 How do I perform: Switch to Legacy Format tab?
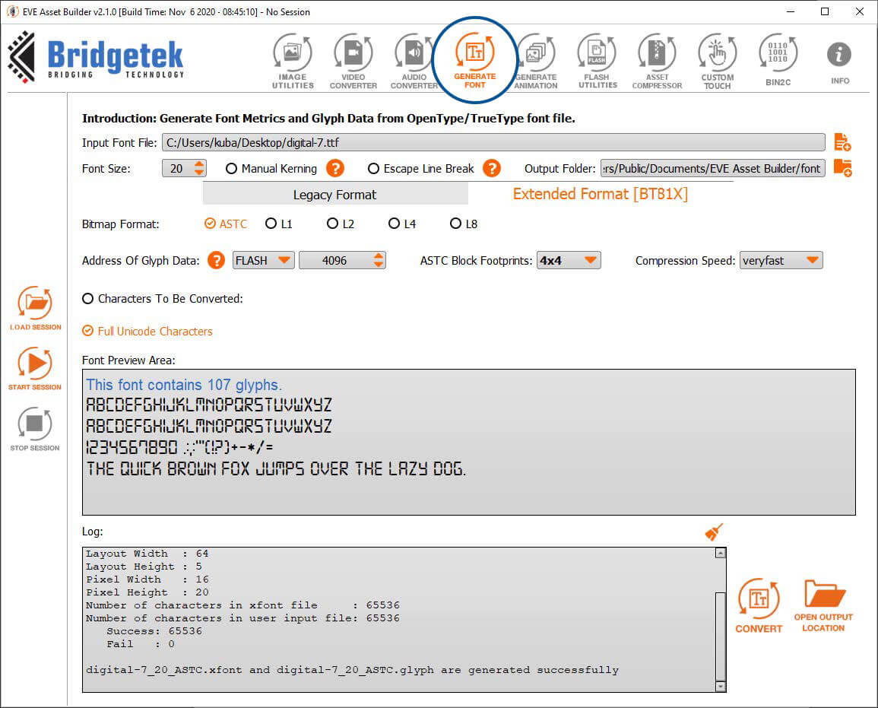tap(334, 195)
